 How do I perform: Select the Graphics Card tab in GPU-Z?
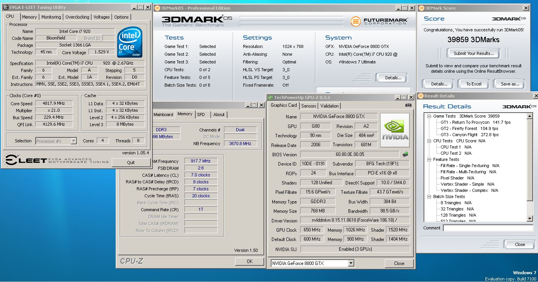[284, 105]
